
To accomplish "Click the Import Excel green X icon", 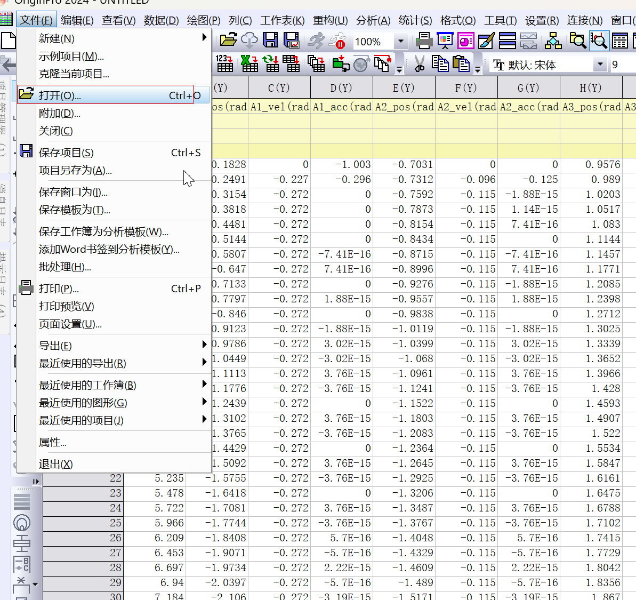I will (x=249, y=63).
